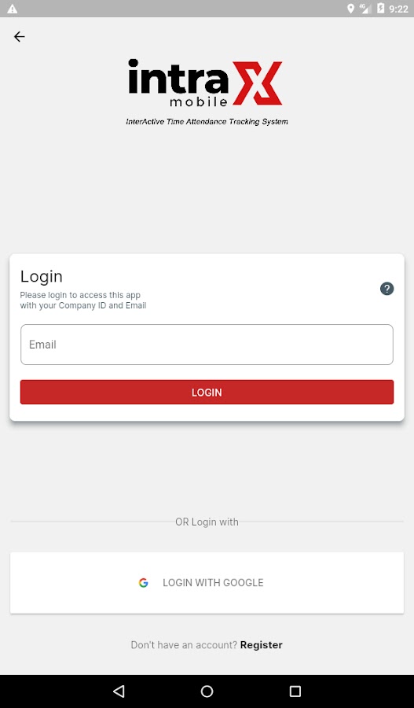Click the red LOGIN button
The height and width of the screenshot is (708, 414).
pos(207,392)
